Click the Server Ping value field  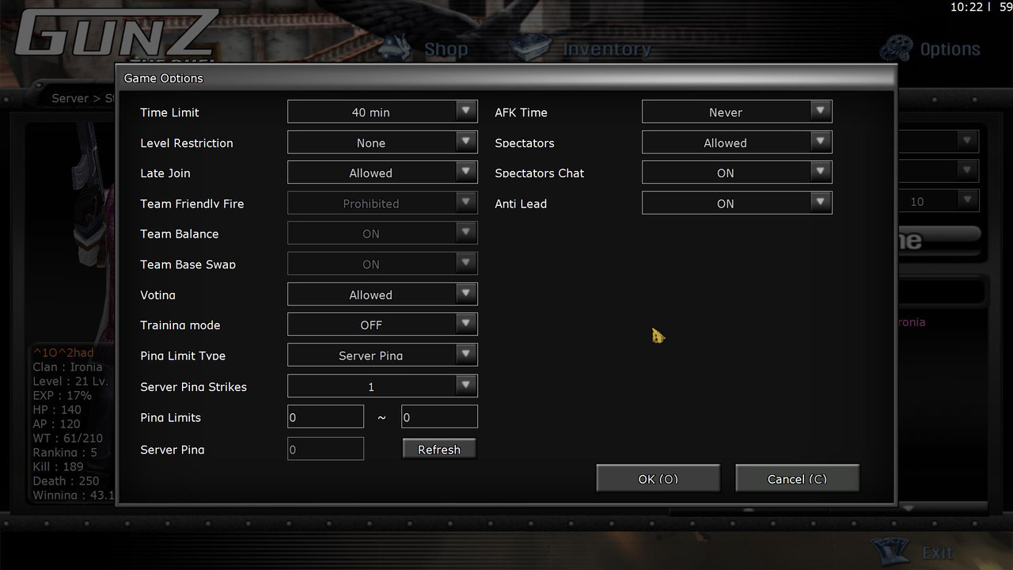(x=325, y=449)
